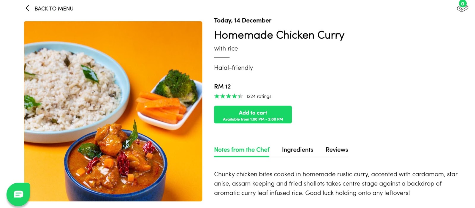This screenshot has width=475, height=208.
Task: Click the Today, 14 December date
Action: click(243, 21)
